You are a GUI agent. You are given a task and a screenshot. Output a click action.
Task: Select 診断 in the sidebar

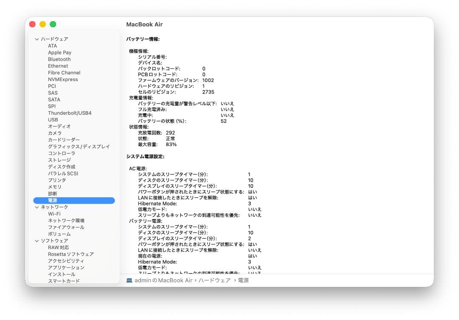pyautogui.click(x=52, y=194)
